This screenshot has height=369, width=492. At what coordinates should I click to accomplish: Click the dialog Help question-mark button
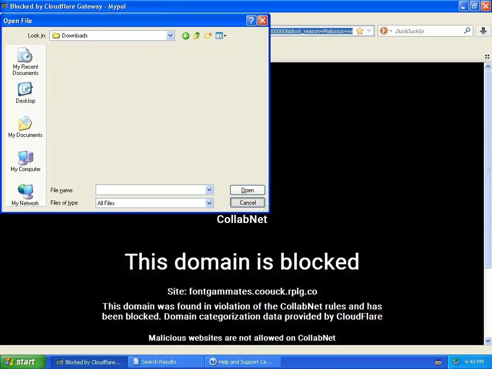251,20
